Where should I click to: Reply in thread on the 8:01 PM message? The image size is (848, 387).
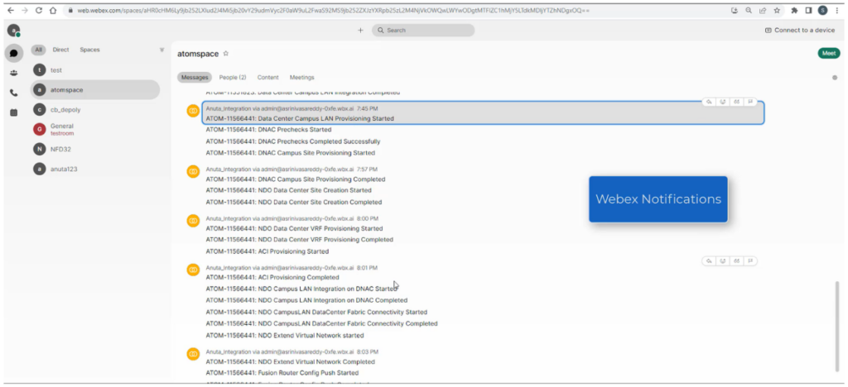[x=709, y=261]
